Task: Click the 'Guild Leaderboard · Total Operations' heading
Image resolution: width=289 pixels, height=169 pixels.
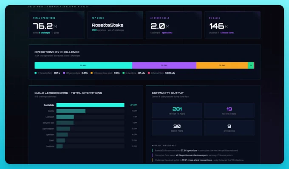Action: click(x=68, y=93)
